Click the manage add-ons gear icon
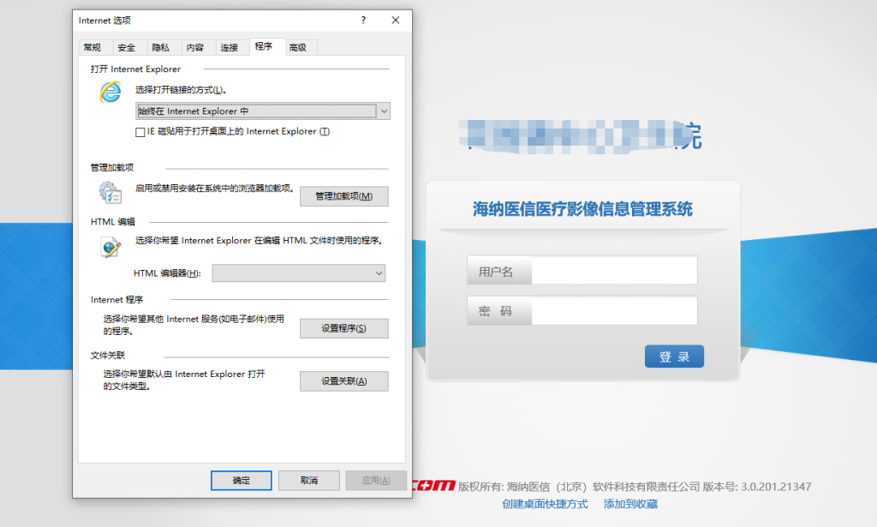Image resolution: width=877 pixels, height=527 pixels. [110, 193]
